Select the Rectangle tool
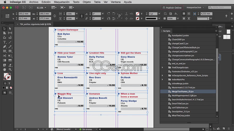The image size is (234, 131). (x=10, y=51)
